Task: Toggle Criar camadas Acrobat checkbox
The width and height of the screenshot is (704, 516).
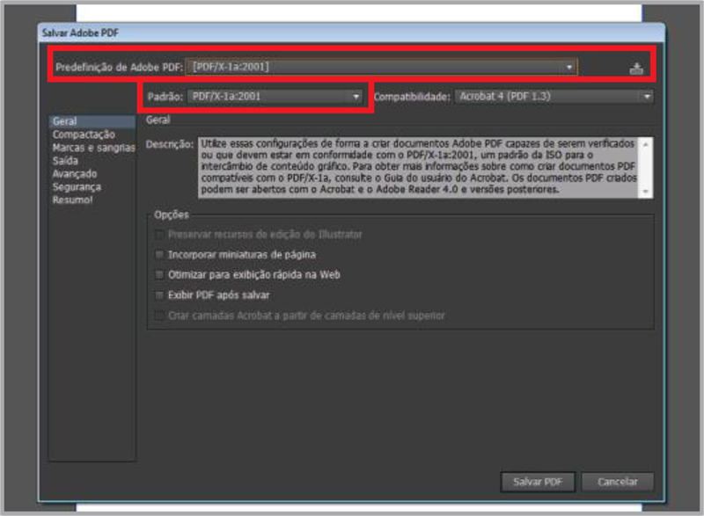Action: 159,316
